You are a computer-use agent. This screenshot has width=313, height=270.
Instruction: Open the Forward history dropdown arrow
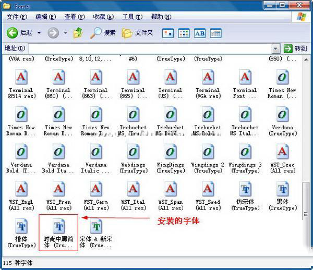coord(65,33)
